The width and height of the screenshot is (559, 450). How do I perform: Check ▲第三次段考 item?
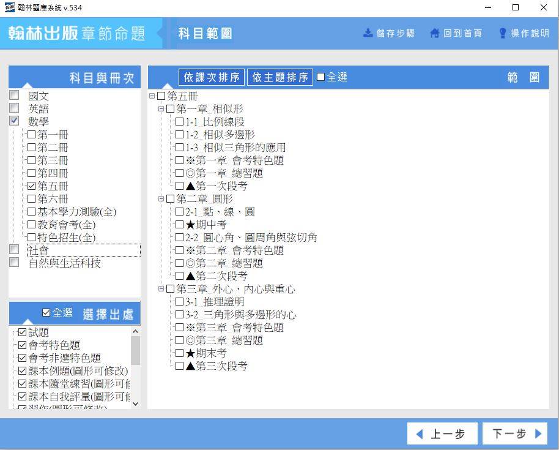(179, 366)
